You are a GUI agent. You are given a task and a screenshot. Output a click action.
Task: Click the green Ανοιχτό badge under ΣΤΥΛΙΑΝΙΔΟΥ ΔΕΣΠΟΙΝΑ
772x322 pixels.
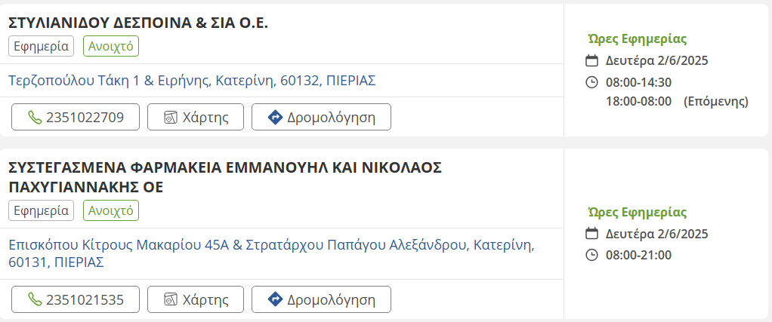click(111, 46)
